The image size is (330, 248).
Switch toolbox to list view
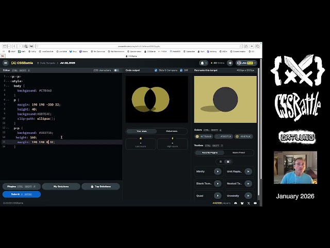[221, 162]
